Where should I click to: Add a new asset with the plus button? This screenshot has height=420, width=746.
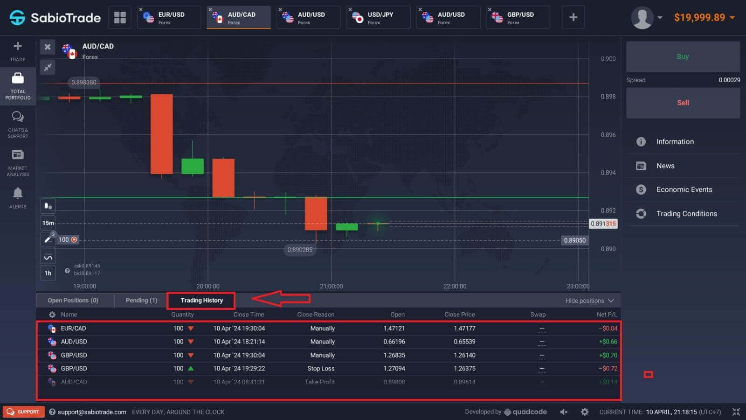click(x=573, y=17)
